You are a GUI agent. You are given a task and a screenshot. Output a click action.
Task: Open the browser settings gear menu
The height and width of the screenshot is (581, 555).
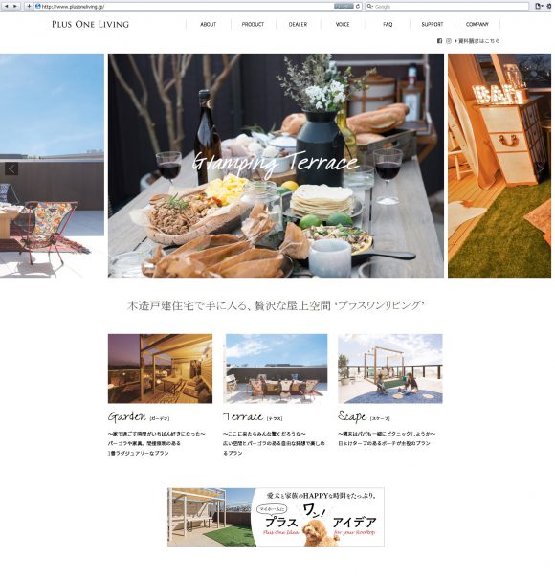pyautogui.click(x=549, y=7)
